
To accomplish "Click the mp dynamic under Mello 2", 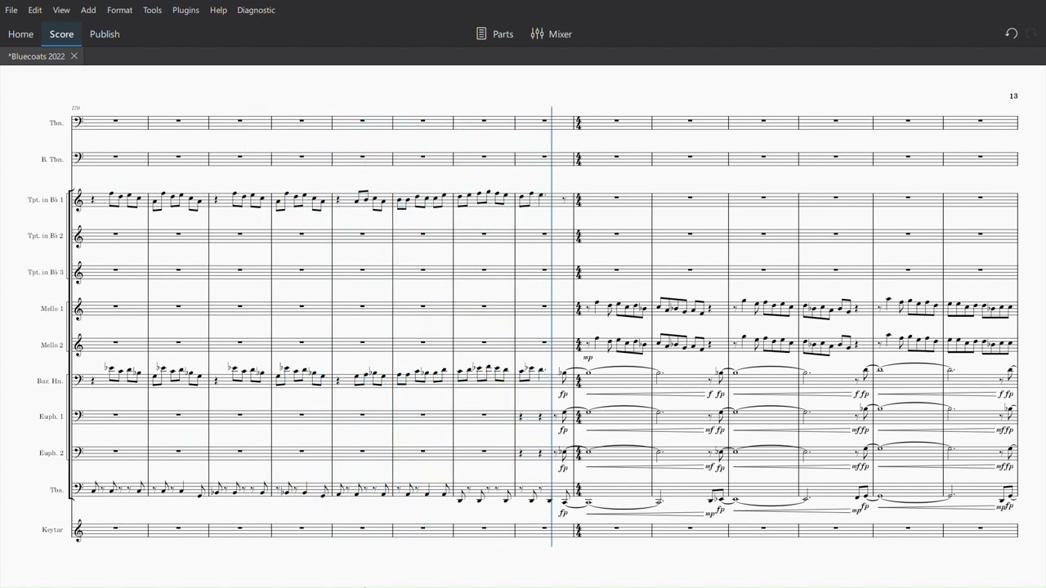I will pyautogui.click(x=588, y=358).
